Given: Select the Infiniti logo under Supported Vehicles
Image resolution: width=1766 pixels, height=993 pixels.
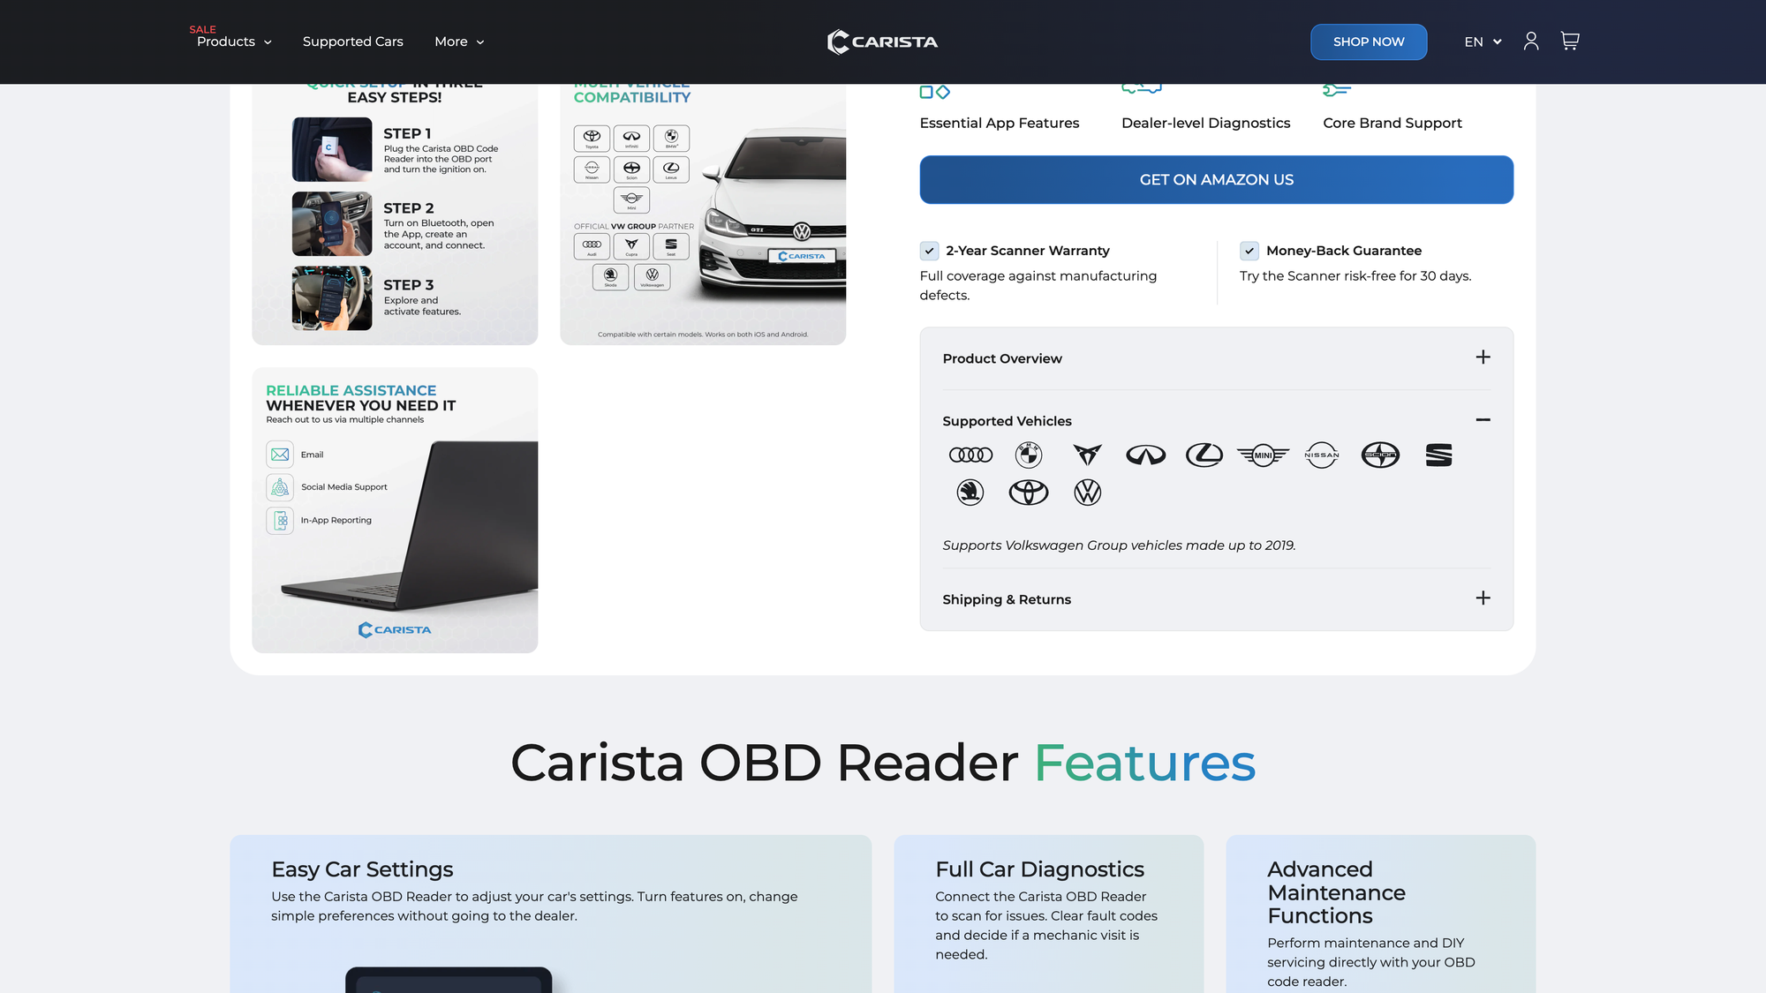Looking at the screenshot, I should pyautogui.click(x=1146, y=455).
